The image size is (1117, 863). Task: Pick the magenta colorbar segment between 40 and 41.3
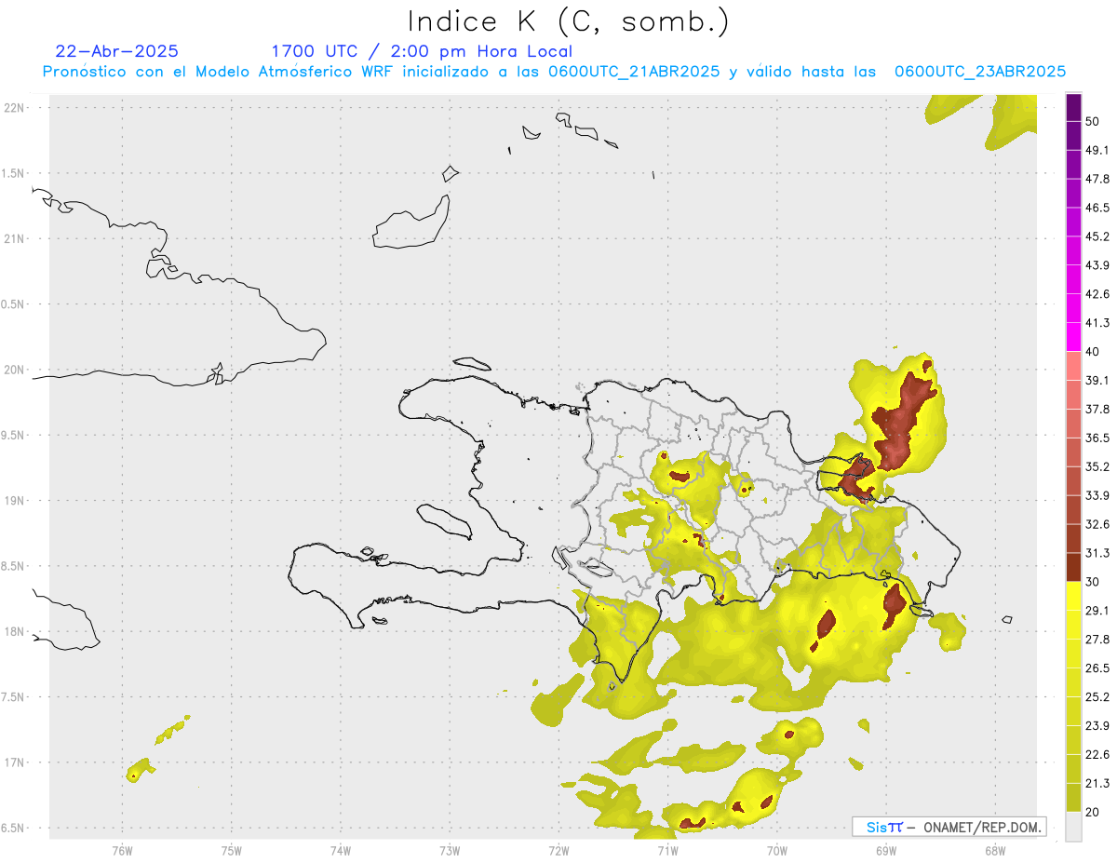(1073, 337)
